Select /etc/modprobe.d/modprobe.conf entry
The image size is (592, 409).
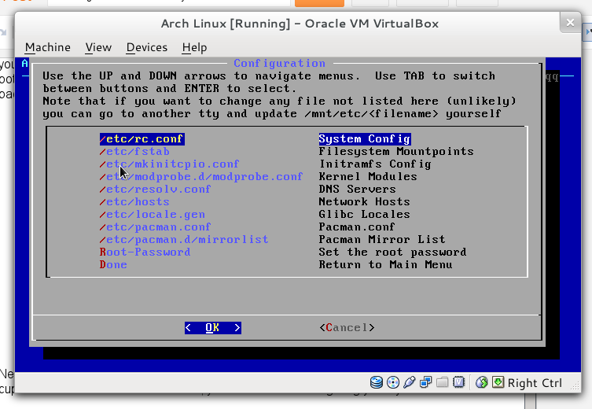click(200, 176)
